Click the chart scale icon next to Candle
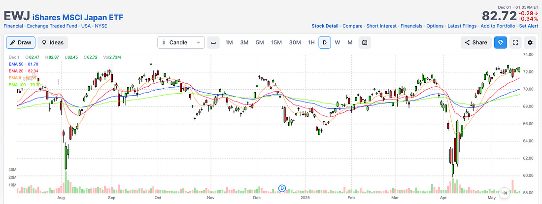The height and width of the screenshot is (204, 542). coord(213,42)
